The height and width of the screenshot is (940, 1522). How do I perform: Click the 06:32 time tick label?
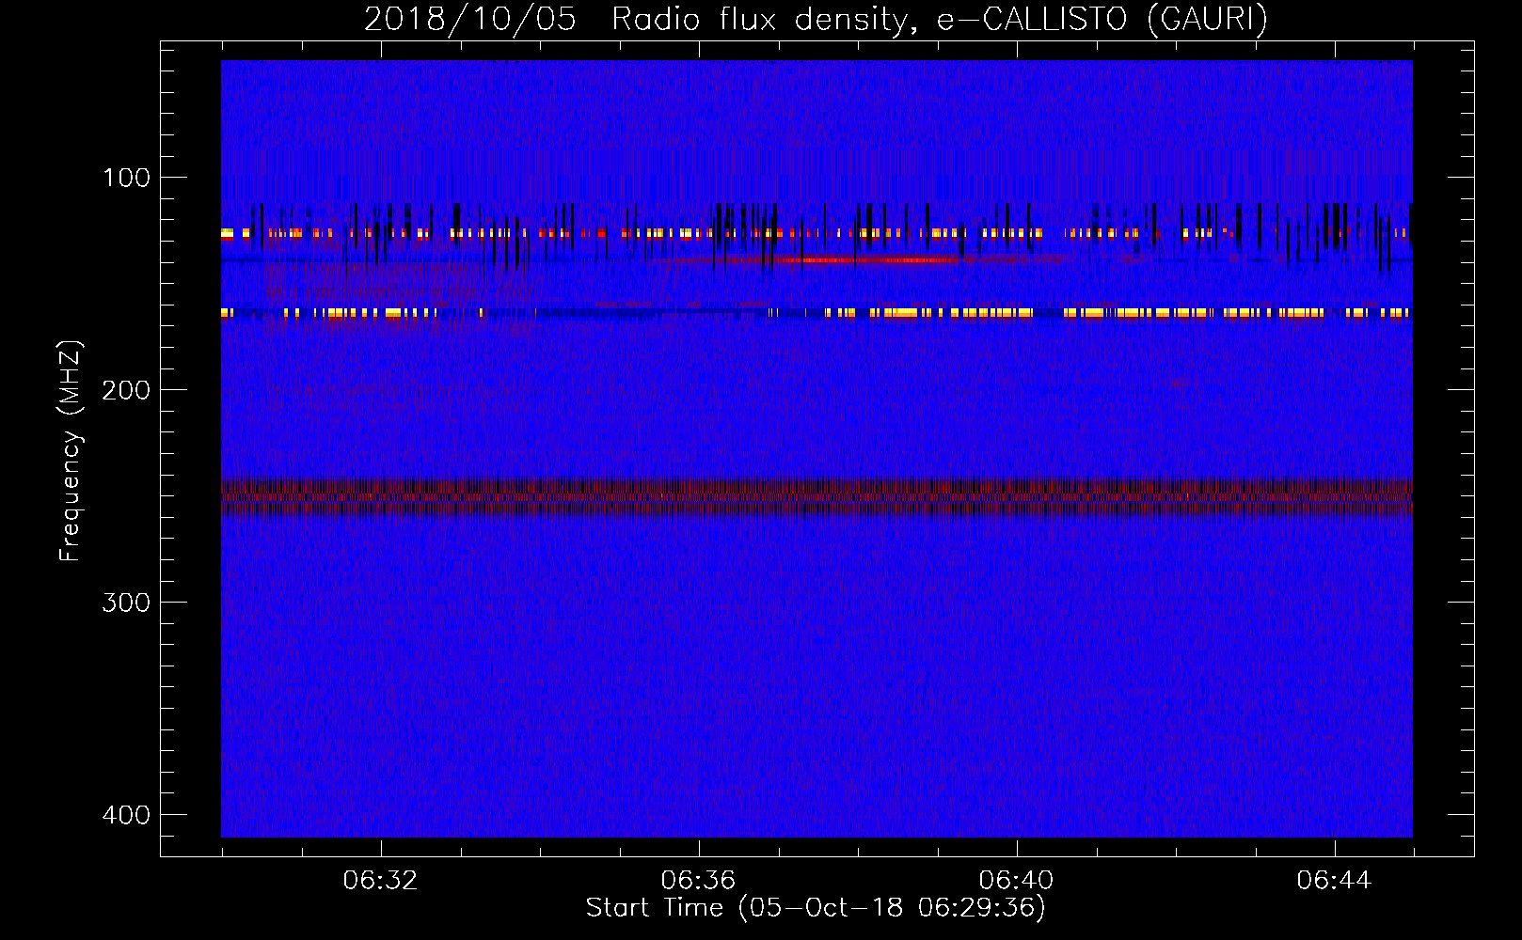point(380,881)
